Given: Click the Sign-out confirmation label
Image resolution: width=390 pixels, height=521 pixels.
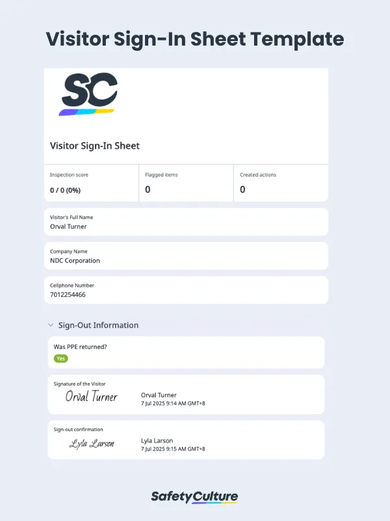Looking at the screenshot, I should [78, 429].
